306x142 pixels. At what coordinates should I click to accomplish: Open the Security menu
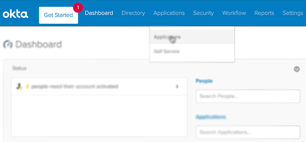pos(203,13)
